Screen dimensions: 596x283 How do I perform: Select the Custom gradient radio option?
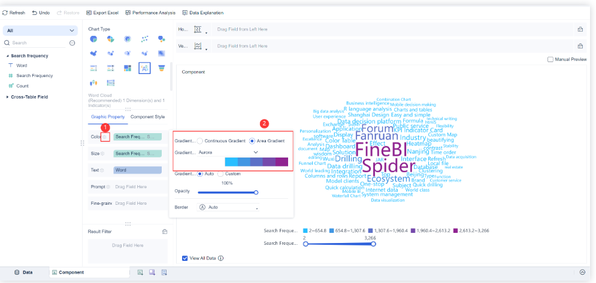point(220,174)
